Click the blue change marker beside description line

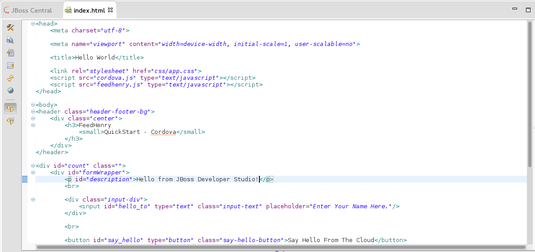point(25,179)
